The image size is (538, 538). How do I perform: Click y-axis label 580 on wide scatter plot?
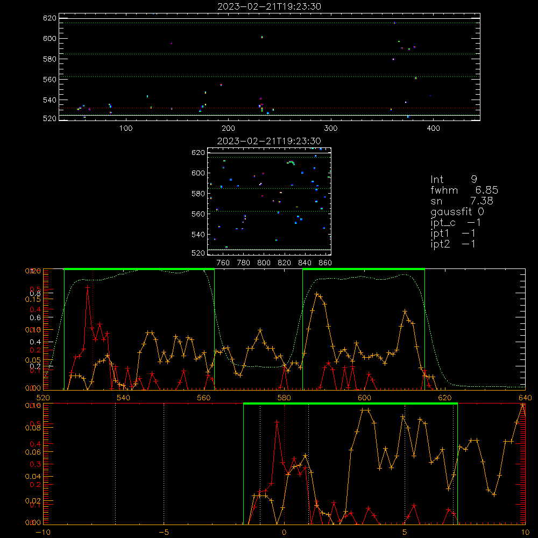coord(49,59)
